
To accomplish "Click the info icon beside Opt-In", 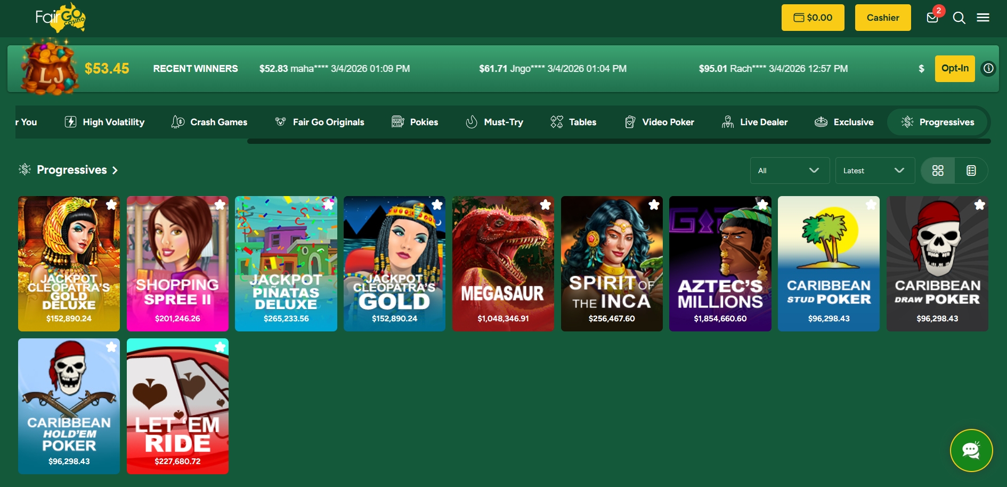I will tap(988, 68).
